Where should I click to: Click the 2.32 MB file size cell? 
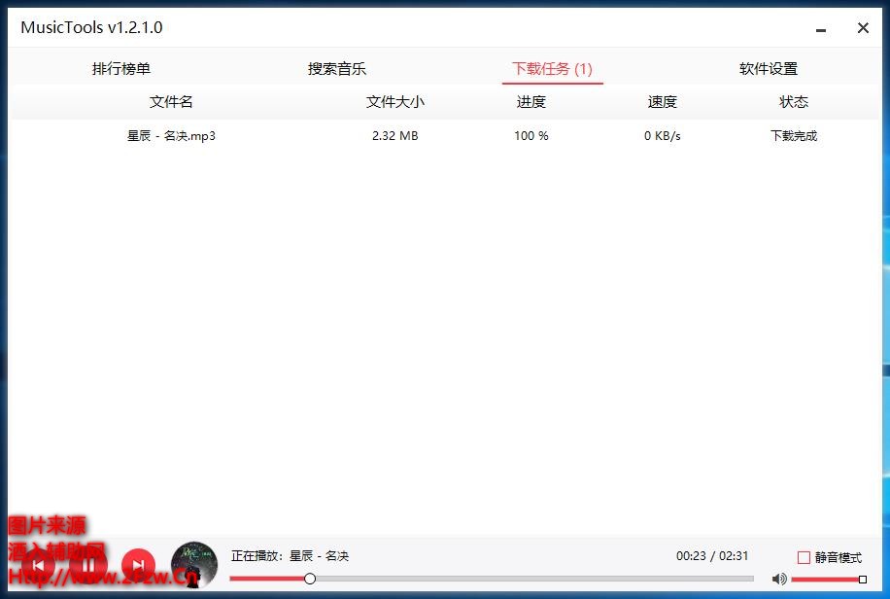[395, 136]
